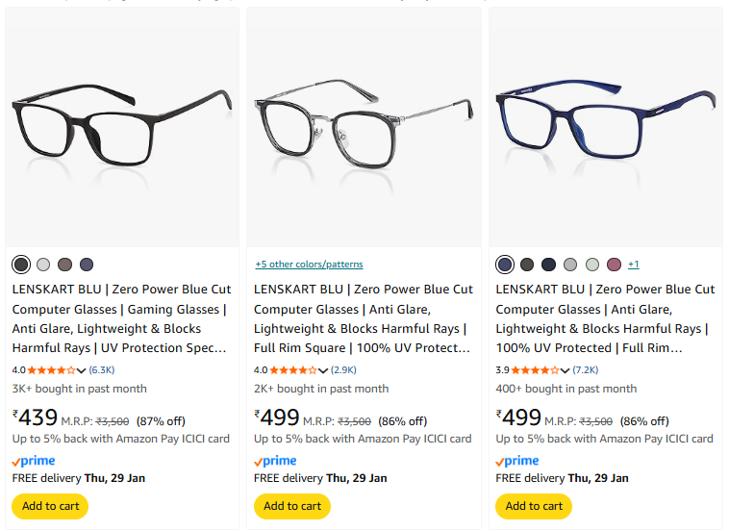Expand ratings chevron on the blue-frame glasses

(x=565, y=370)
